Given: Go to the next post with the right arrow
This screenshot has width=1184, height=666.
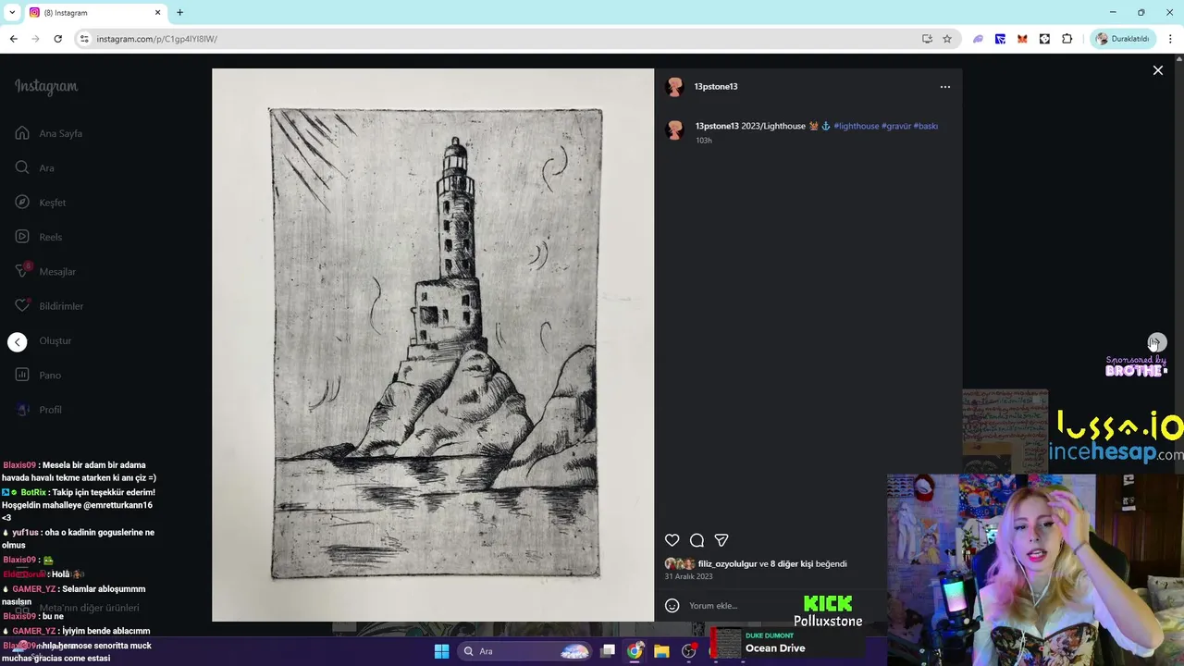Looking at the screenshot, I should pos(1157,342).
